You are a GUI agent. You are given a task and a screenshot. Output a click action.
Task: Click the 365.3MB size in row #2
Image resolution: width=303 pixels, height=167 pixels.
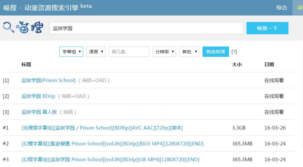242,144
